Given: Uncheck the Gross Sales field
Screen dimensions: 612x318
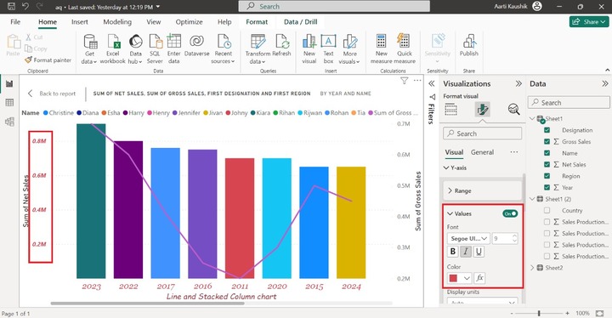Looking at the screenshot, I should [547, 141].
